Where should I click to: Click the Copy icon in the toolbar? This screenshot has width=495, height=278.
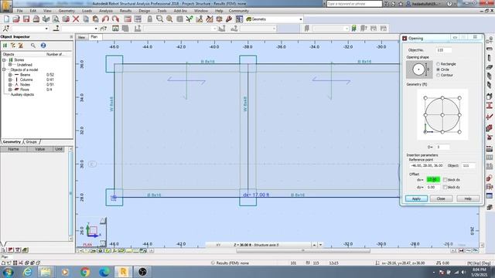point(86,19)
